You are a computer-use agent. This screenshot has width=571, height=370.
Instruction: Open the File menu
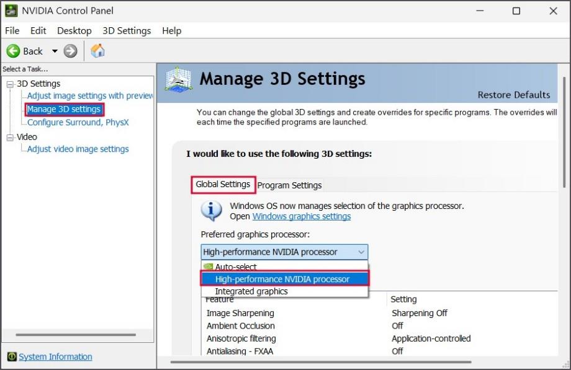[12, 30]
